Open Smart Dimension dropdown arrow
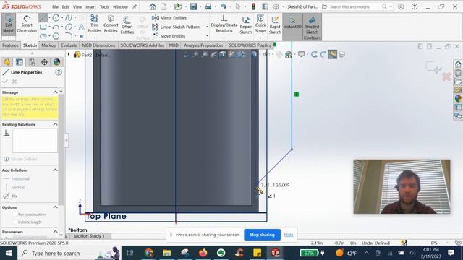The width and height of the screenshot is (463, 260). click(27, 38)
